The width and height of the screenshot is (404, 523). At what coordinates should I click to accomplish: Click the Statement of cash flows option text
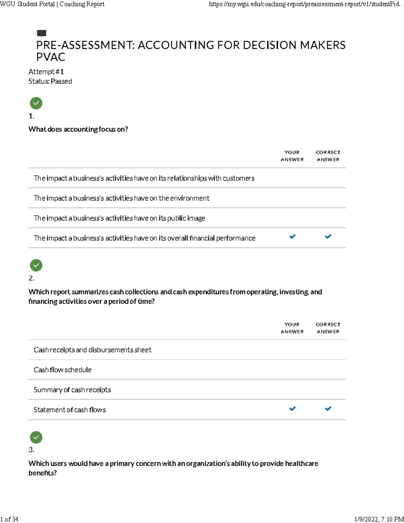(70, 410)
